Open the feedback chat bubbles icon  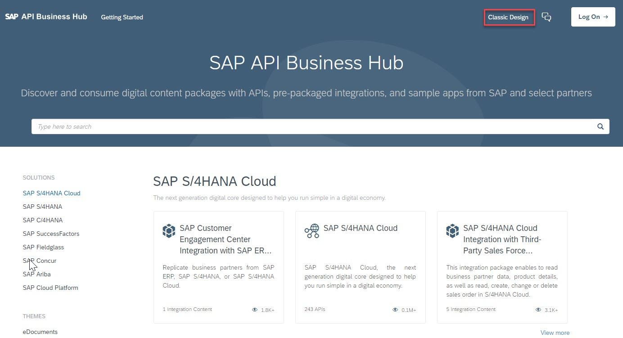(x=546, y=17)
